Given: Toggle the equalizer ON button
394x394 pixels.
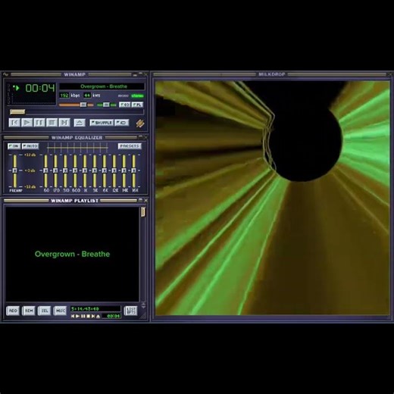Looking at the screenshot, I should 14,146.
